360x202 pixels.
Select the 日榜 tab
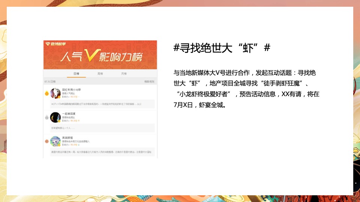(x=76, y=74)
